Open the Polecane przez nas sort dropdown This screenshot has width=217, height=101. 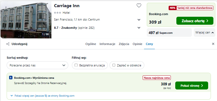[x=37, y=65]
